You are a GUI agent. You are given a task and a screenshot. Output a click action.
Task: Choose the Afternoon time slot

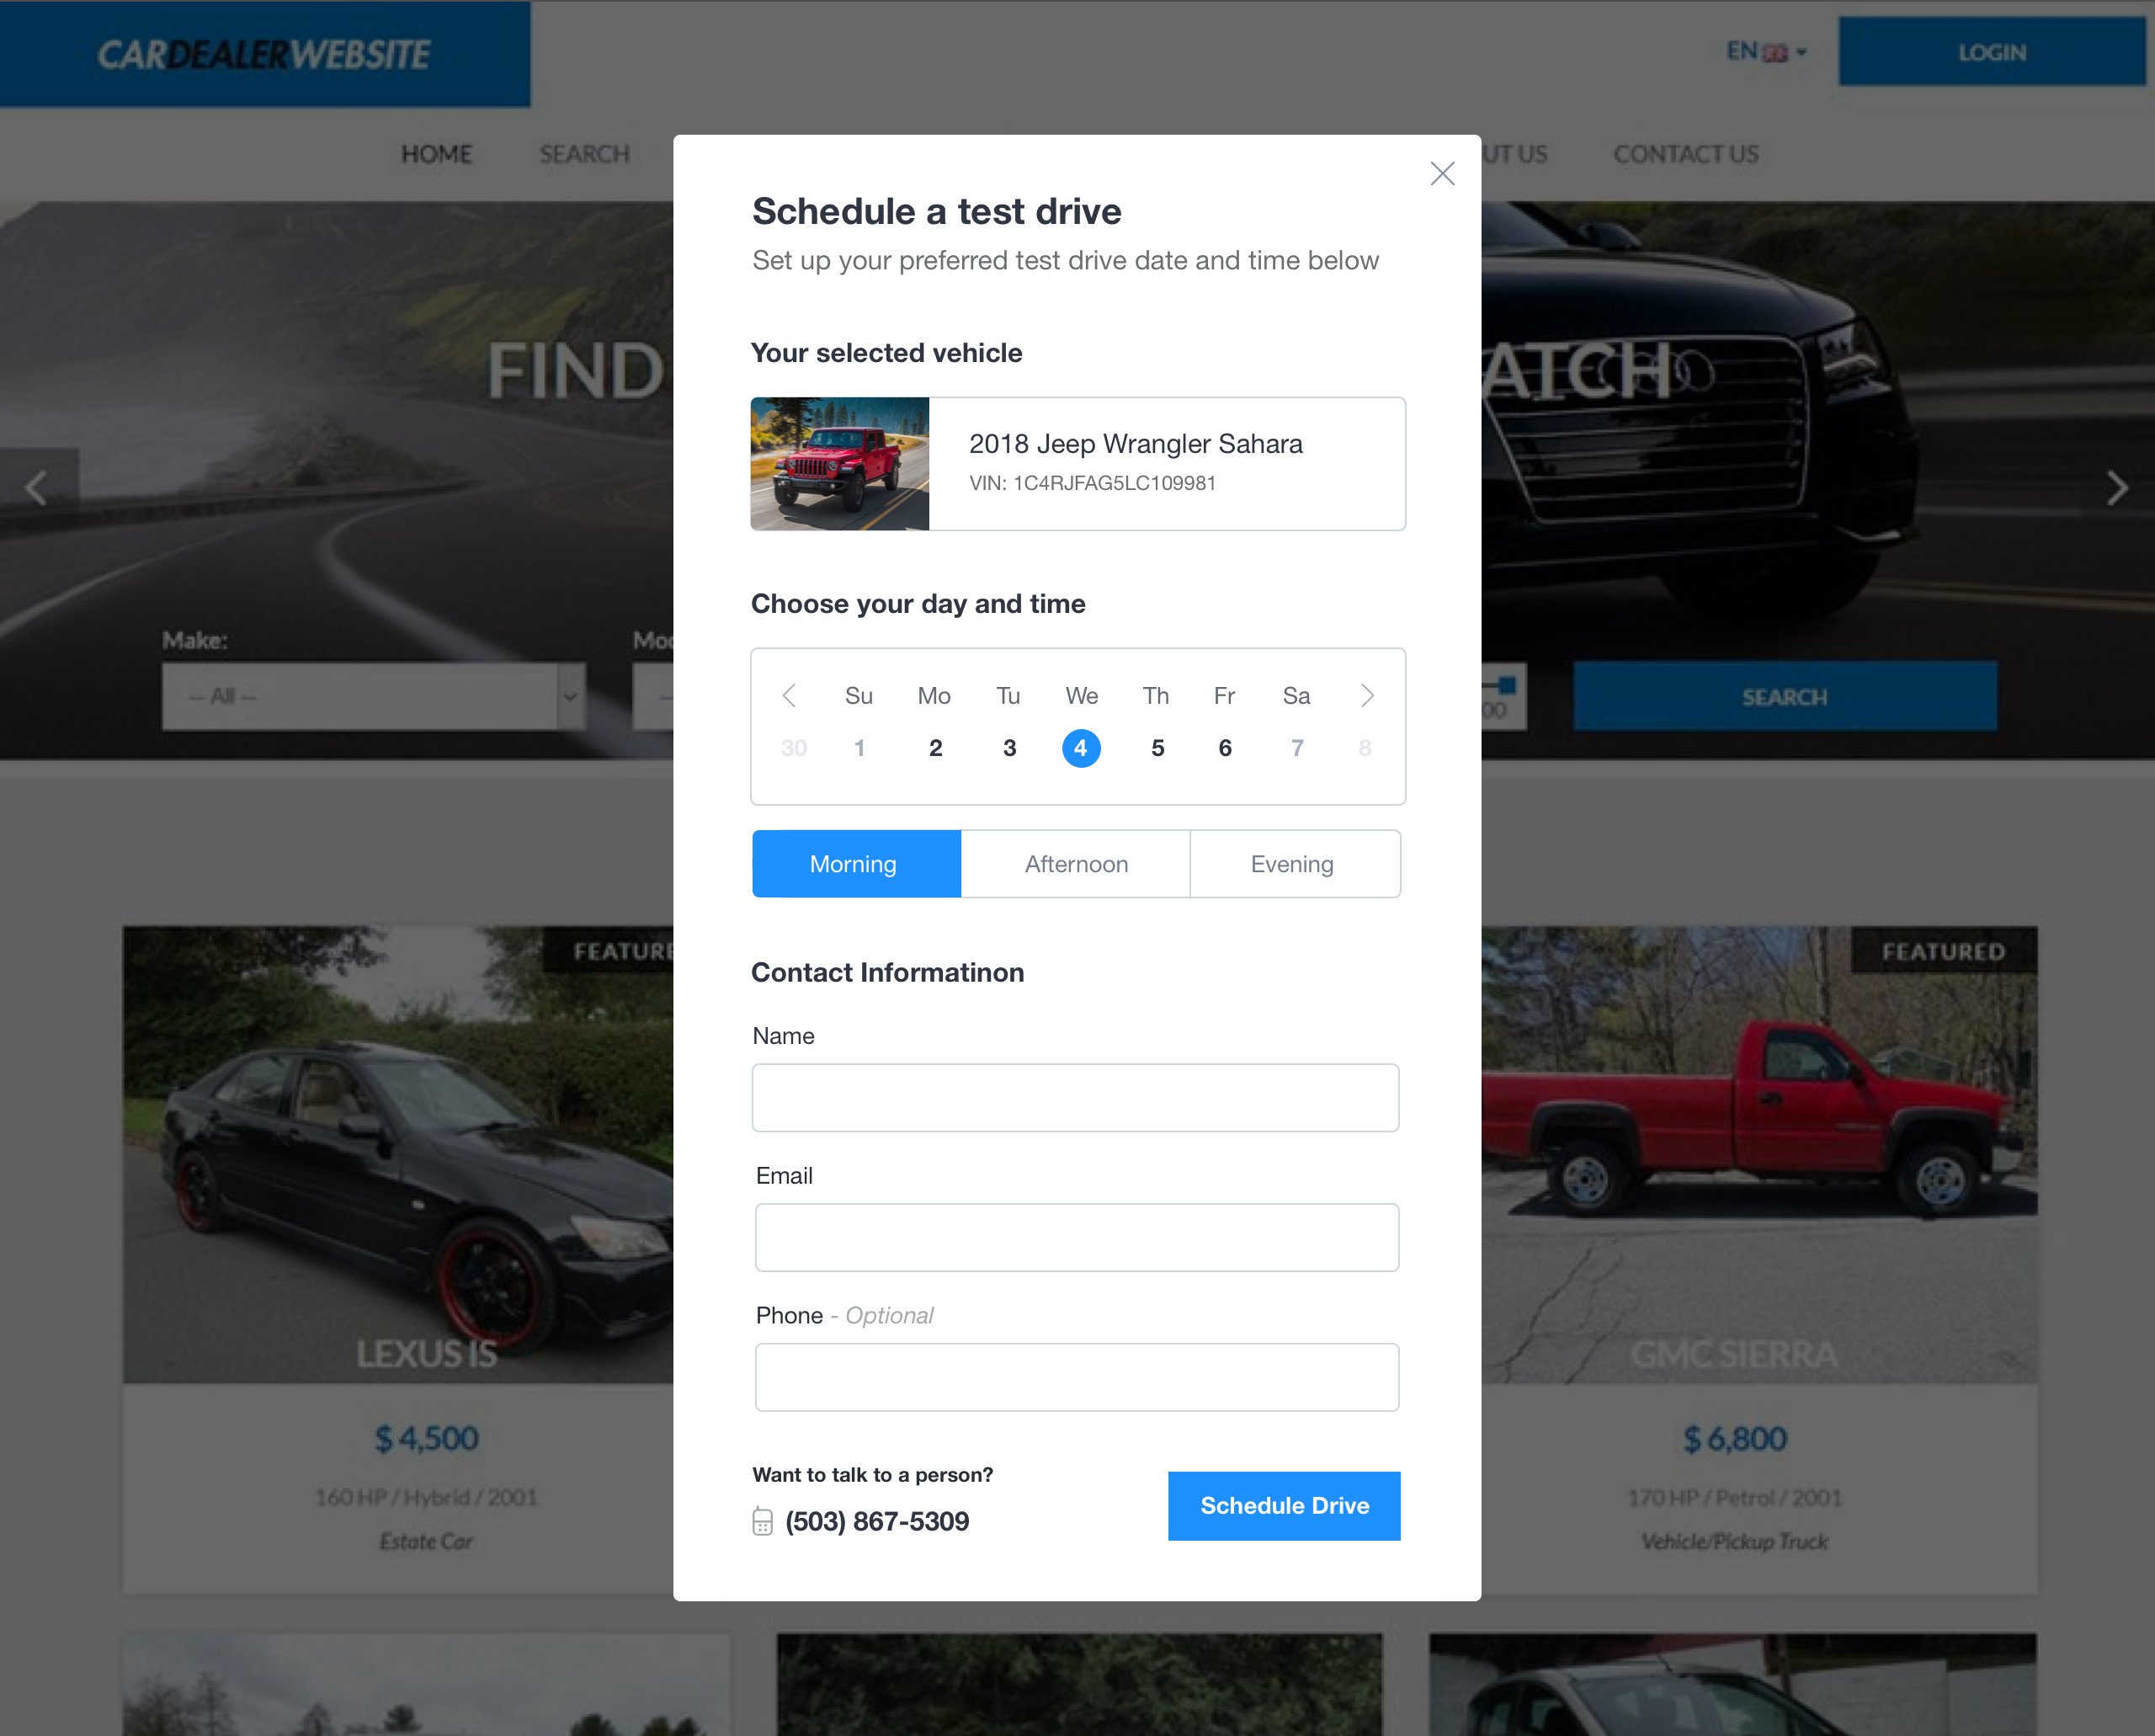1076,864
